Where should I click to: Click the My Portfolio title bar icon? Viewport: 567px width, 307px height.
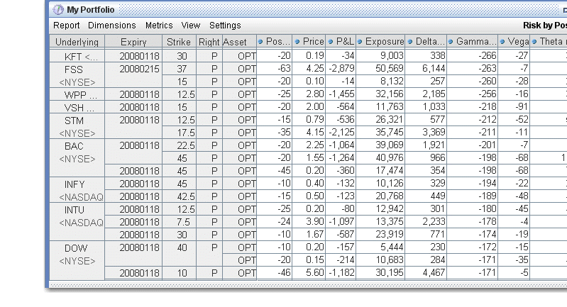[58, 10]
